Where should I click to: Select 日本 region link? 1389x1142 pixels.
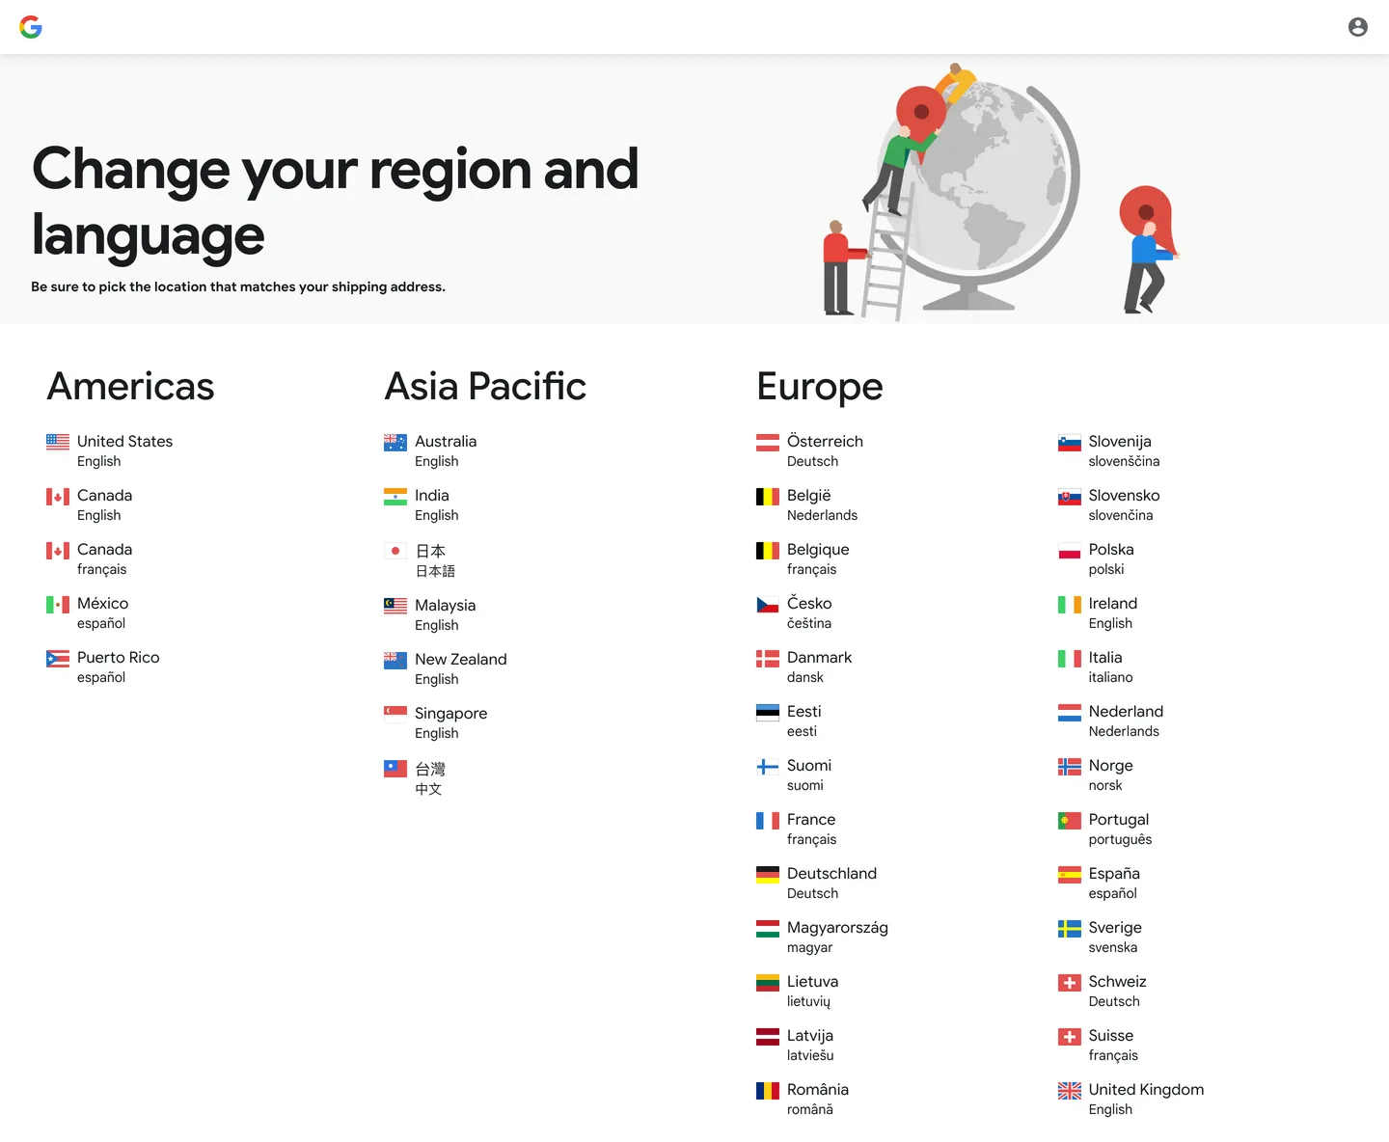point(420,560)
